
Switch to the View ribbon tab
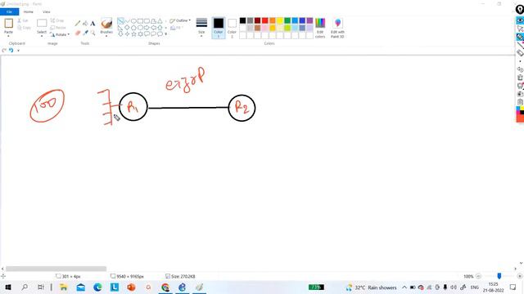(x=47, y=11)
